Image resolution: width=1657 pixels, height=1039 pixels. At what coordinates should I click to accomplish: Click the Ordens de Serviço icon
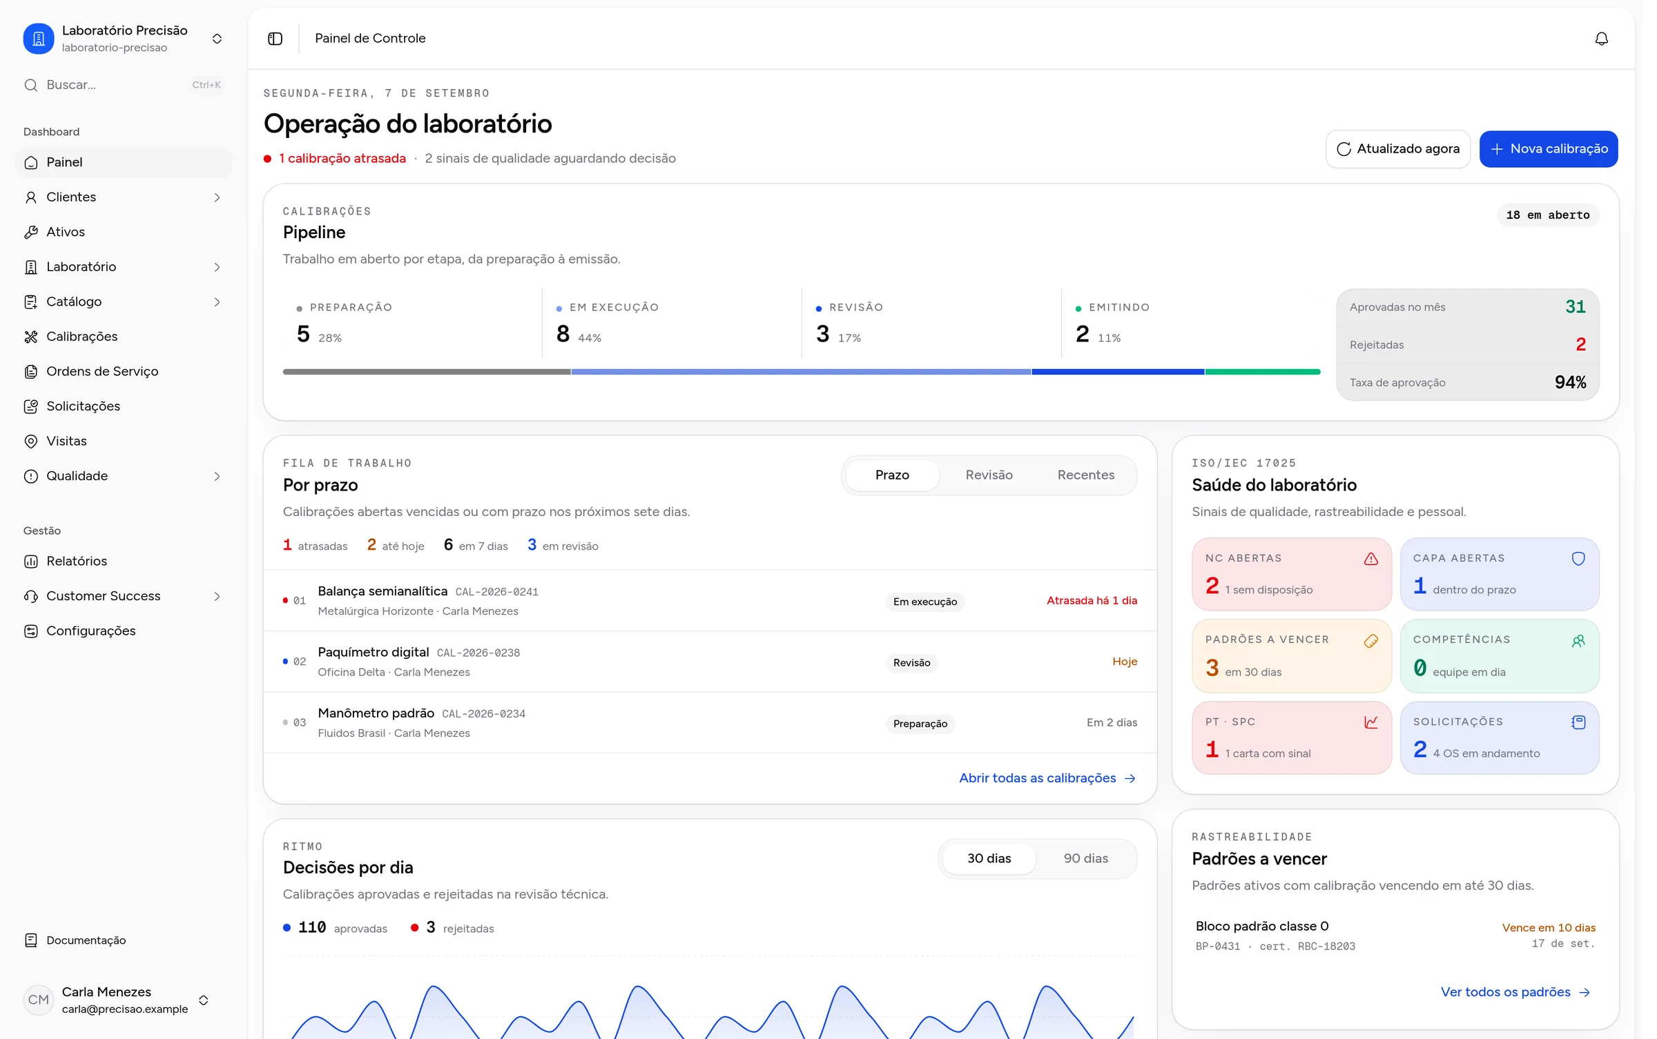(31, 371)
